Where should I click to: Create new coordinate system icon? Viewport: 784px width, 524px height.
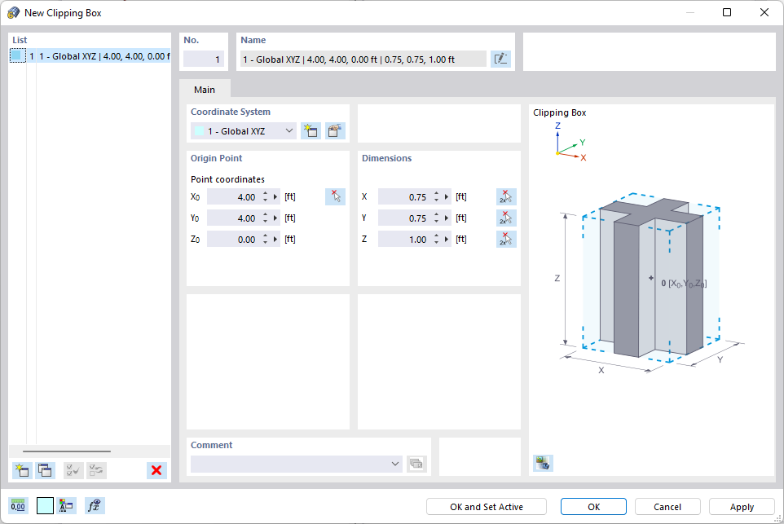tap(311, 131)
